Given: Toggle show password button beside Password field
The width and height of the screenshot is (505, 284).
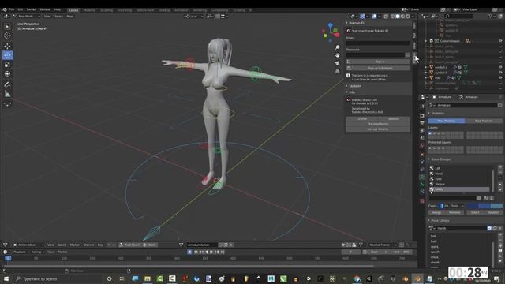Looking at the screenshot, I should [x=407, y=55].
